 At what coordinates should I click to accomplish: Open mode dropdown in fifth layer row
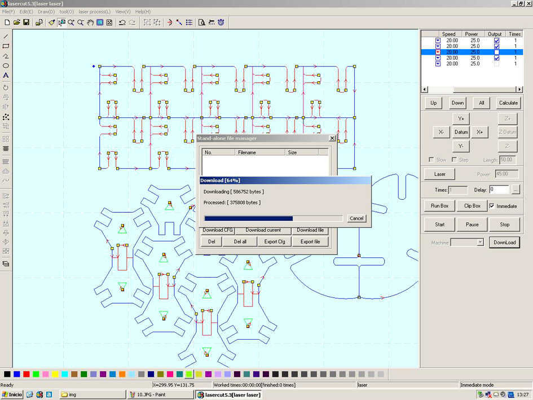[x=438, y=64]
